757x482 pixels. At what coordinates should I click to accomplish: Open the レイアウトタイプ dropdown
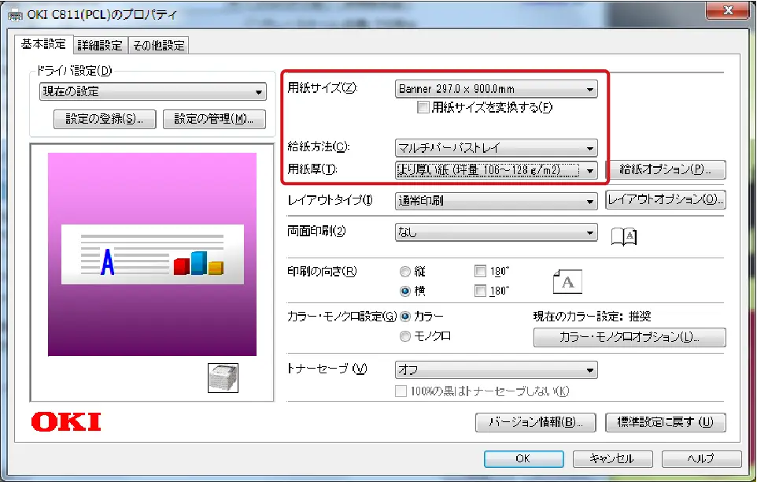496,201
